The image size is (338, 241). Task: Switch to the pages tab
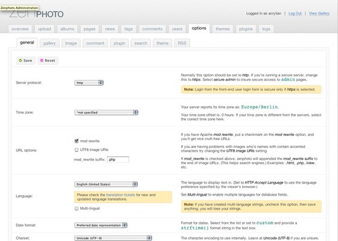pos(89,29)
